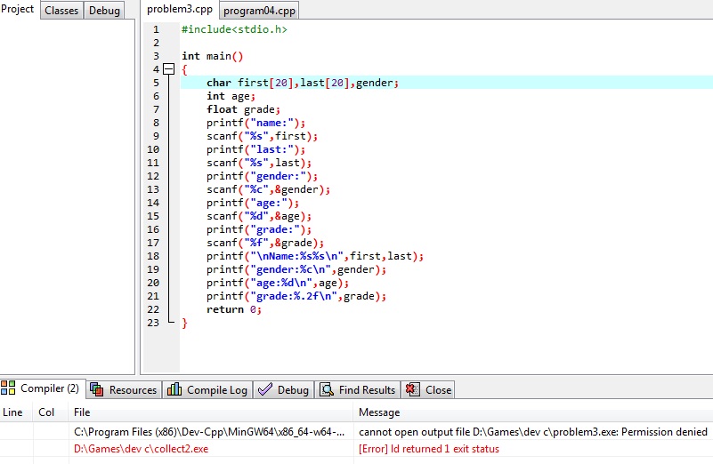This screenshot has height=464, width=713.
Task: Click the Compile Log chart icon
Action: (x=174, y=389)
